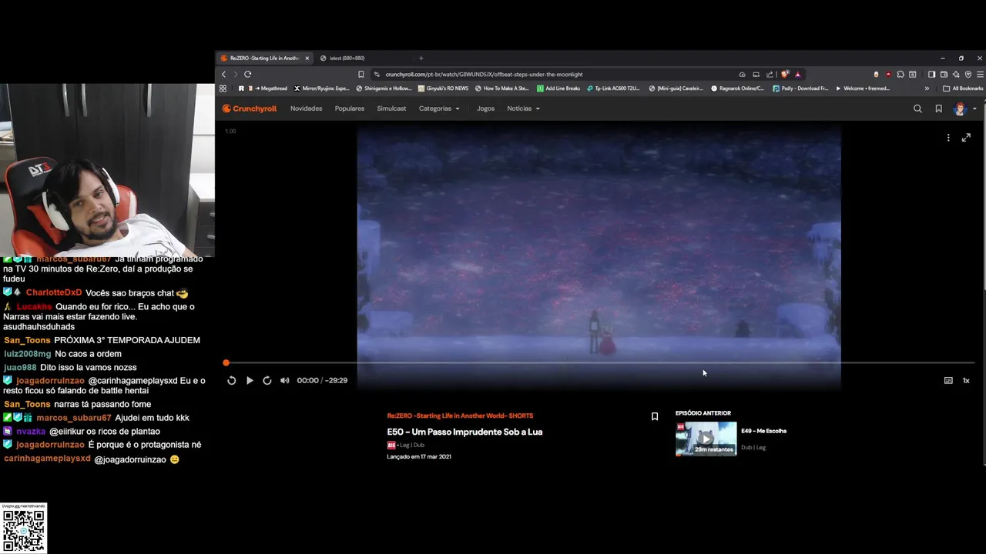
Task: Show more bookmarks with the chevron
Action: pyautogui.click(x=927, y=88)
